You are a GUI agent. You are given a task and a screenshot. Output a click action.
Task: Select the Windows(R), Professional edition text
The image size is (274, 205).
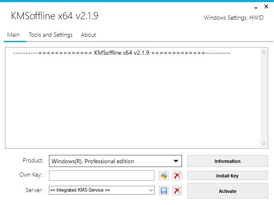[x=93, y=161]
